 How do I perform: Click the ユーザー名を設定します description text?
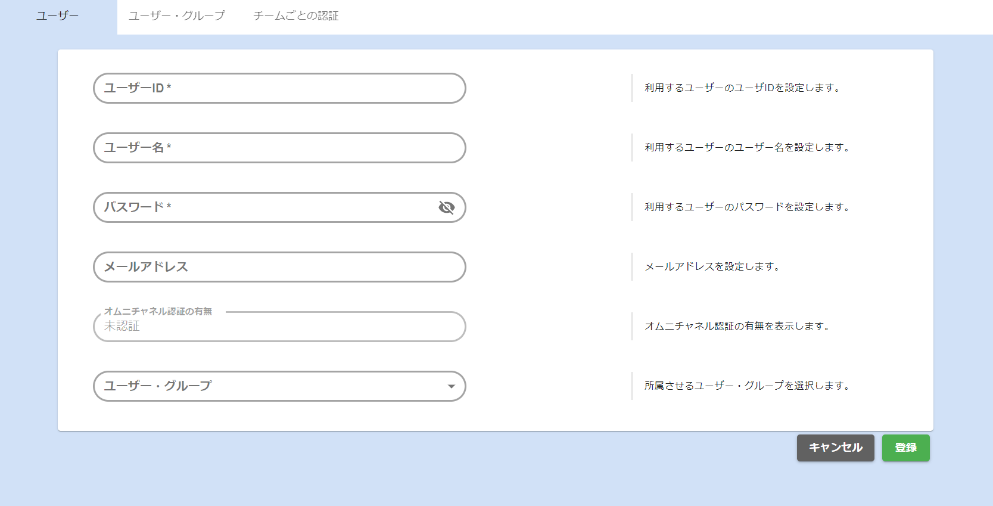click(x=747, y=147)
